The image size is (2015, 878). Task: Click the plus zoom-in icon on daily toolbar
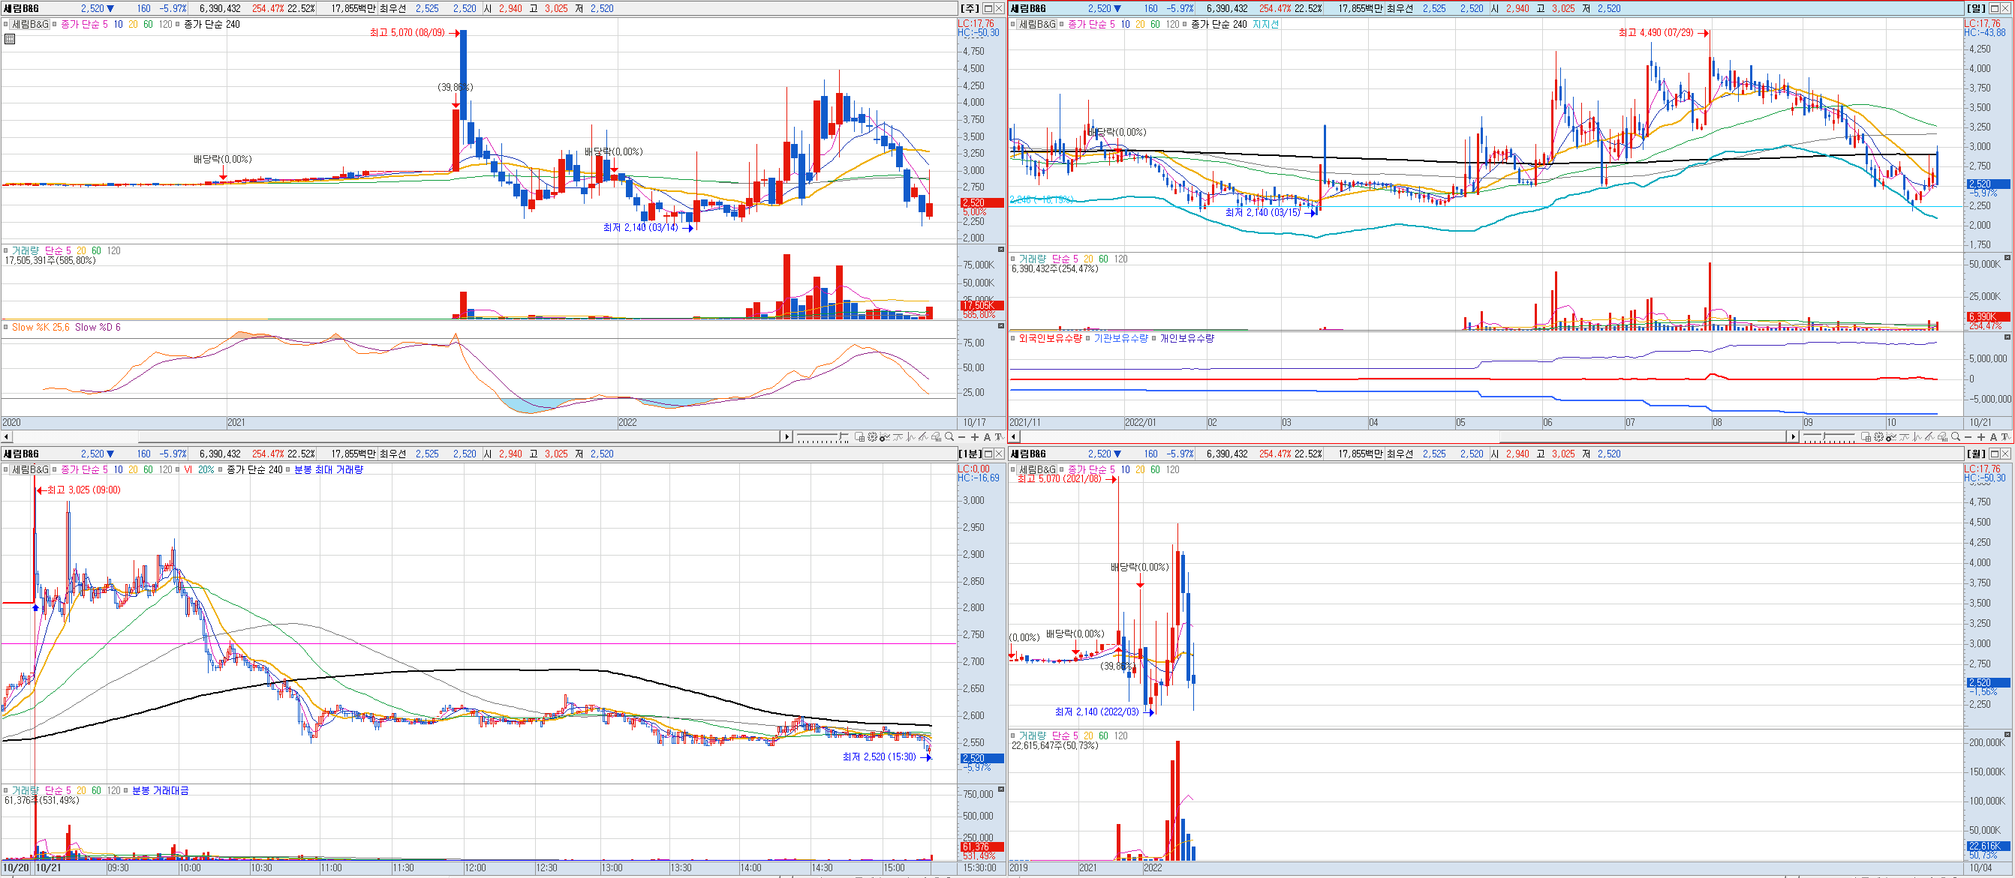click(1981, 437)
